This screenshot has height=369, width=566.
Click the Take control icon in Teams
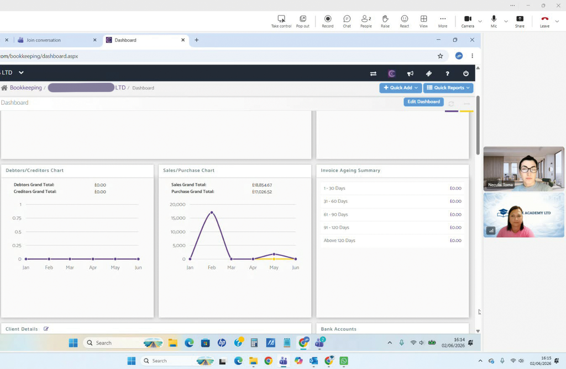click(x=281, y=22)
